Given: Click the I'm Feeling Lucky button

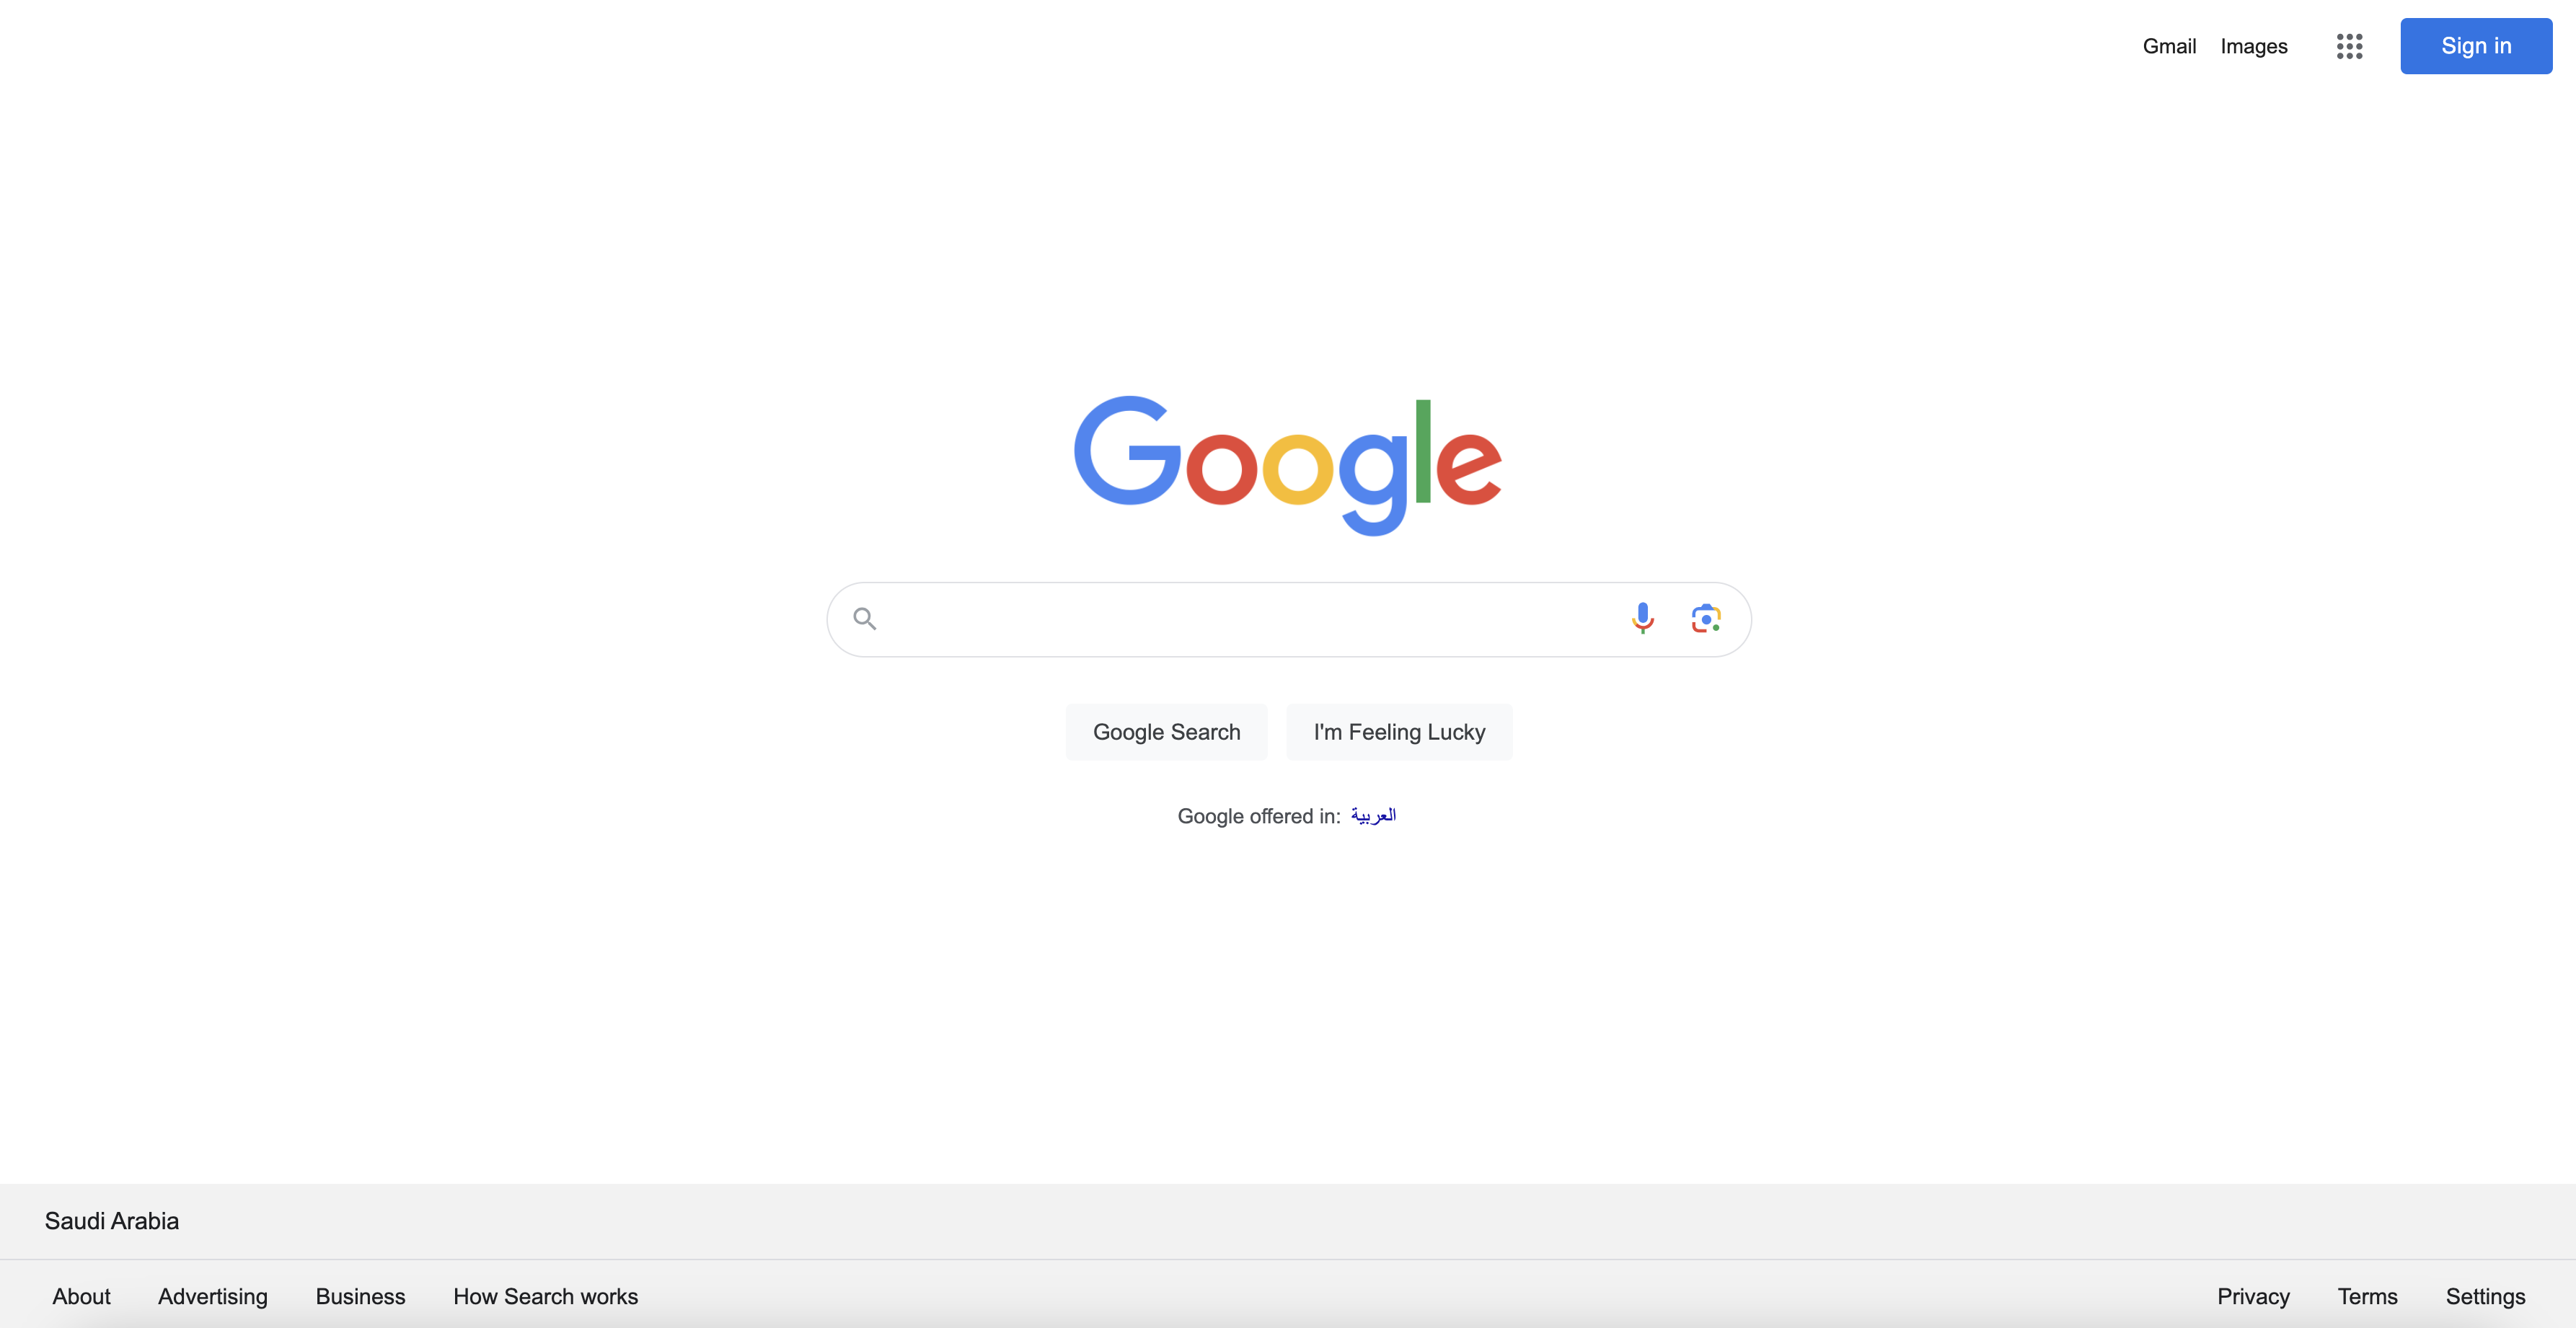Looking at the screenshot, I should [x=1399, y=732].
